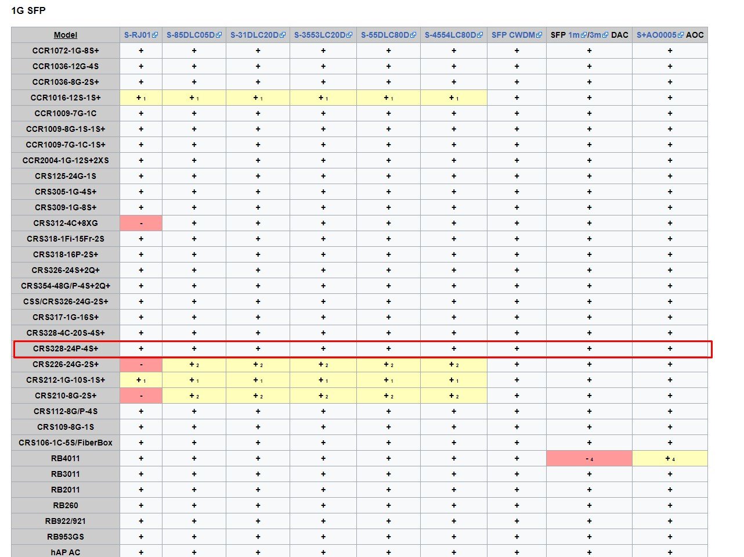The width and height of the screenshot is (744, 557).
Task: Click the hAP AC row label
Action: 66,552
